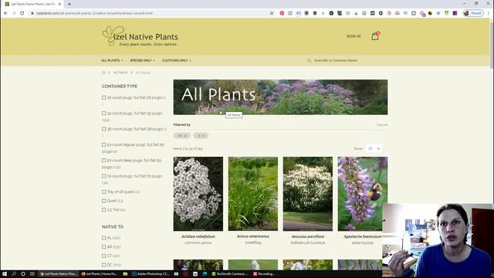This screenshot has width=494, height=278.
Task: Close the Izel Plants browser tab
Action: 60,4
